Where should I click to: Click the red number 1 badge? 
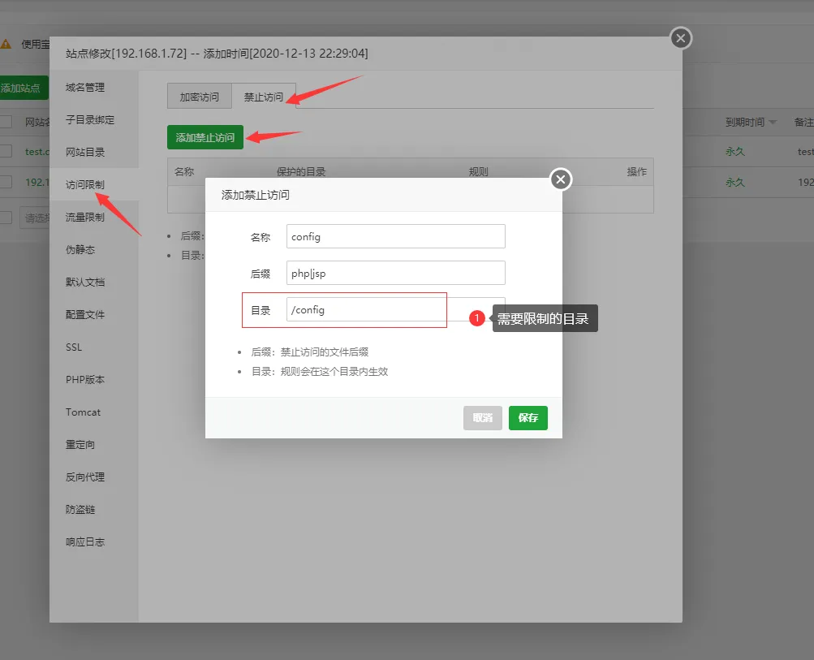477,319
